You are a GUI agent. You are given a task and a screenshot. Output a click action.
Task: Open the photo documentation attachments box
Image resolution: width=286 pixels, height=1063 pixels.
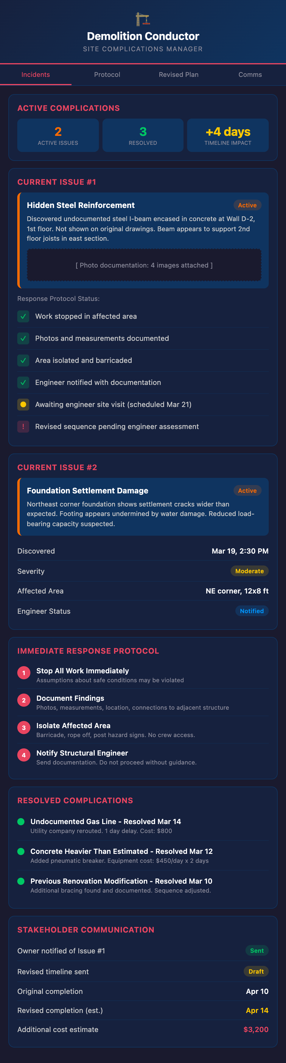(144, 265)
